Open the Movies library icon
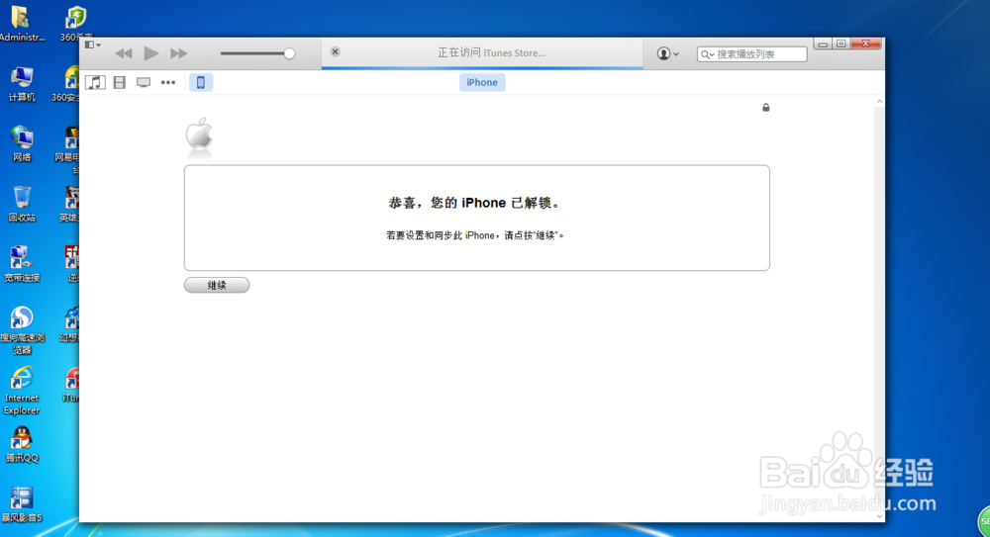This screenshot has height=537, width=990. [x=120, y=83]
